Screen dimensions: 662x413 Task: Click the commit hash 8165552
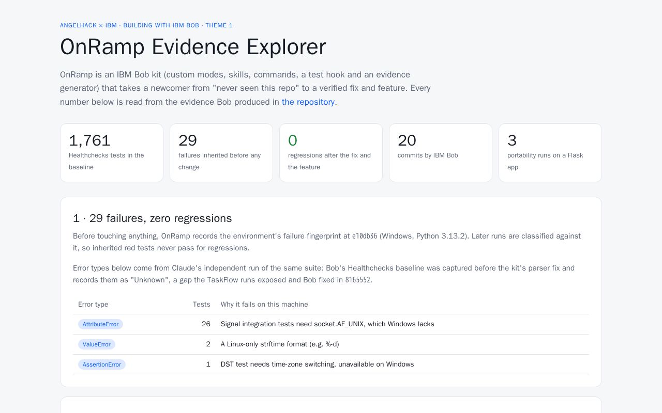[358, 280]
